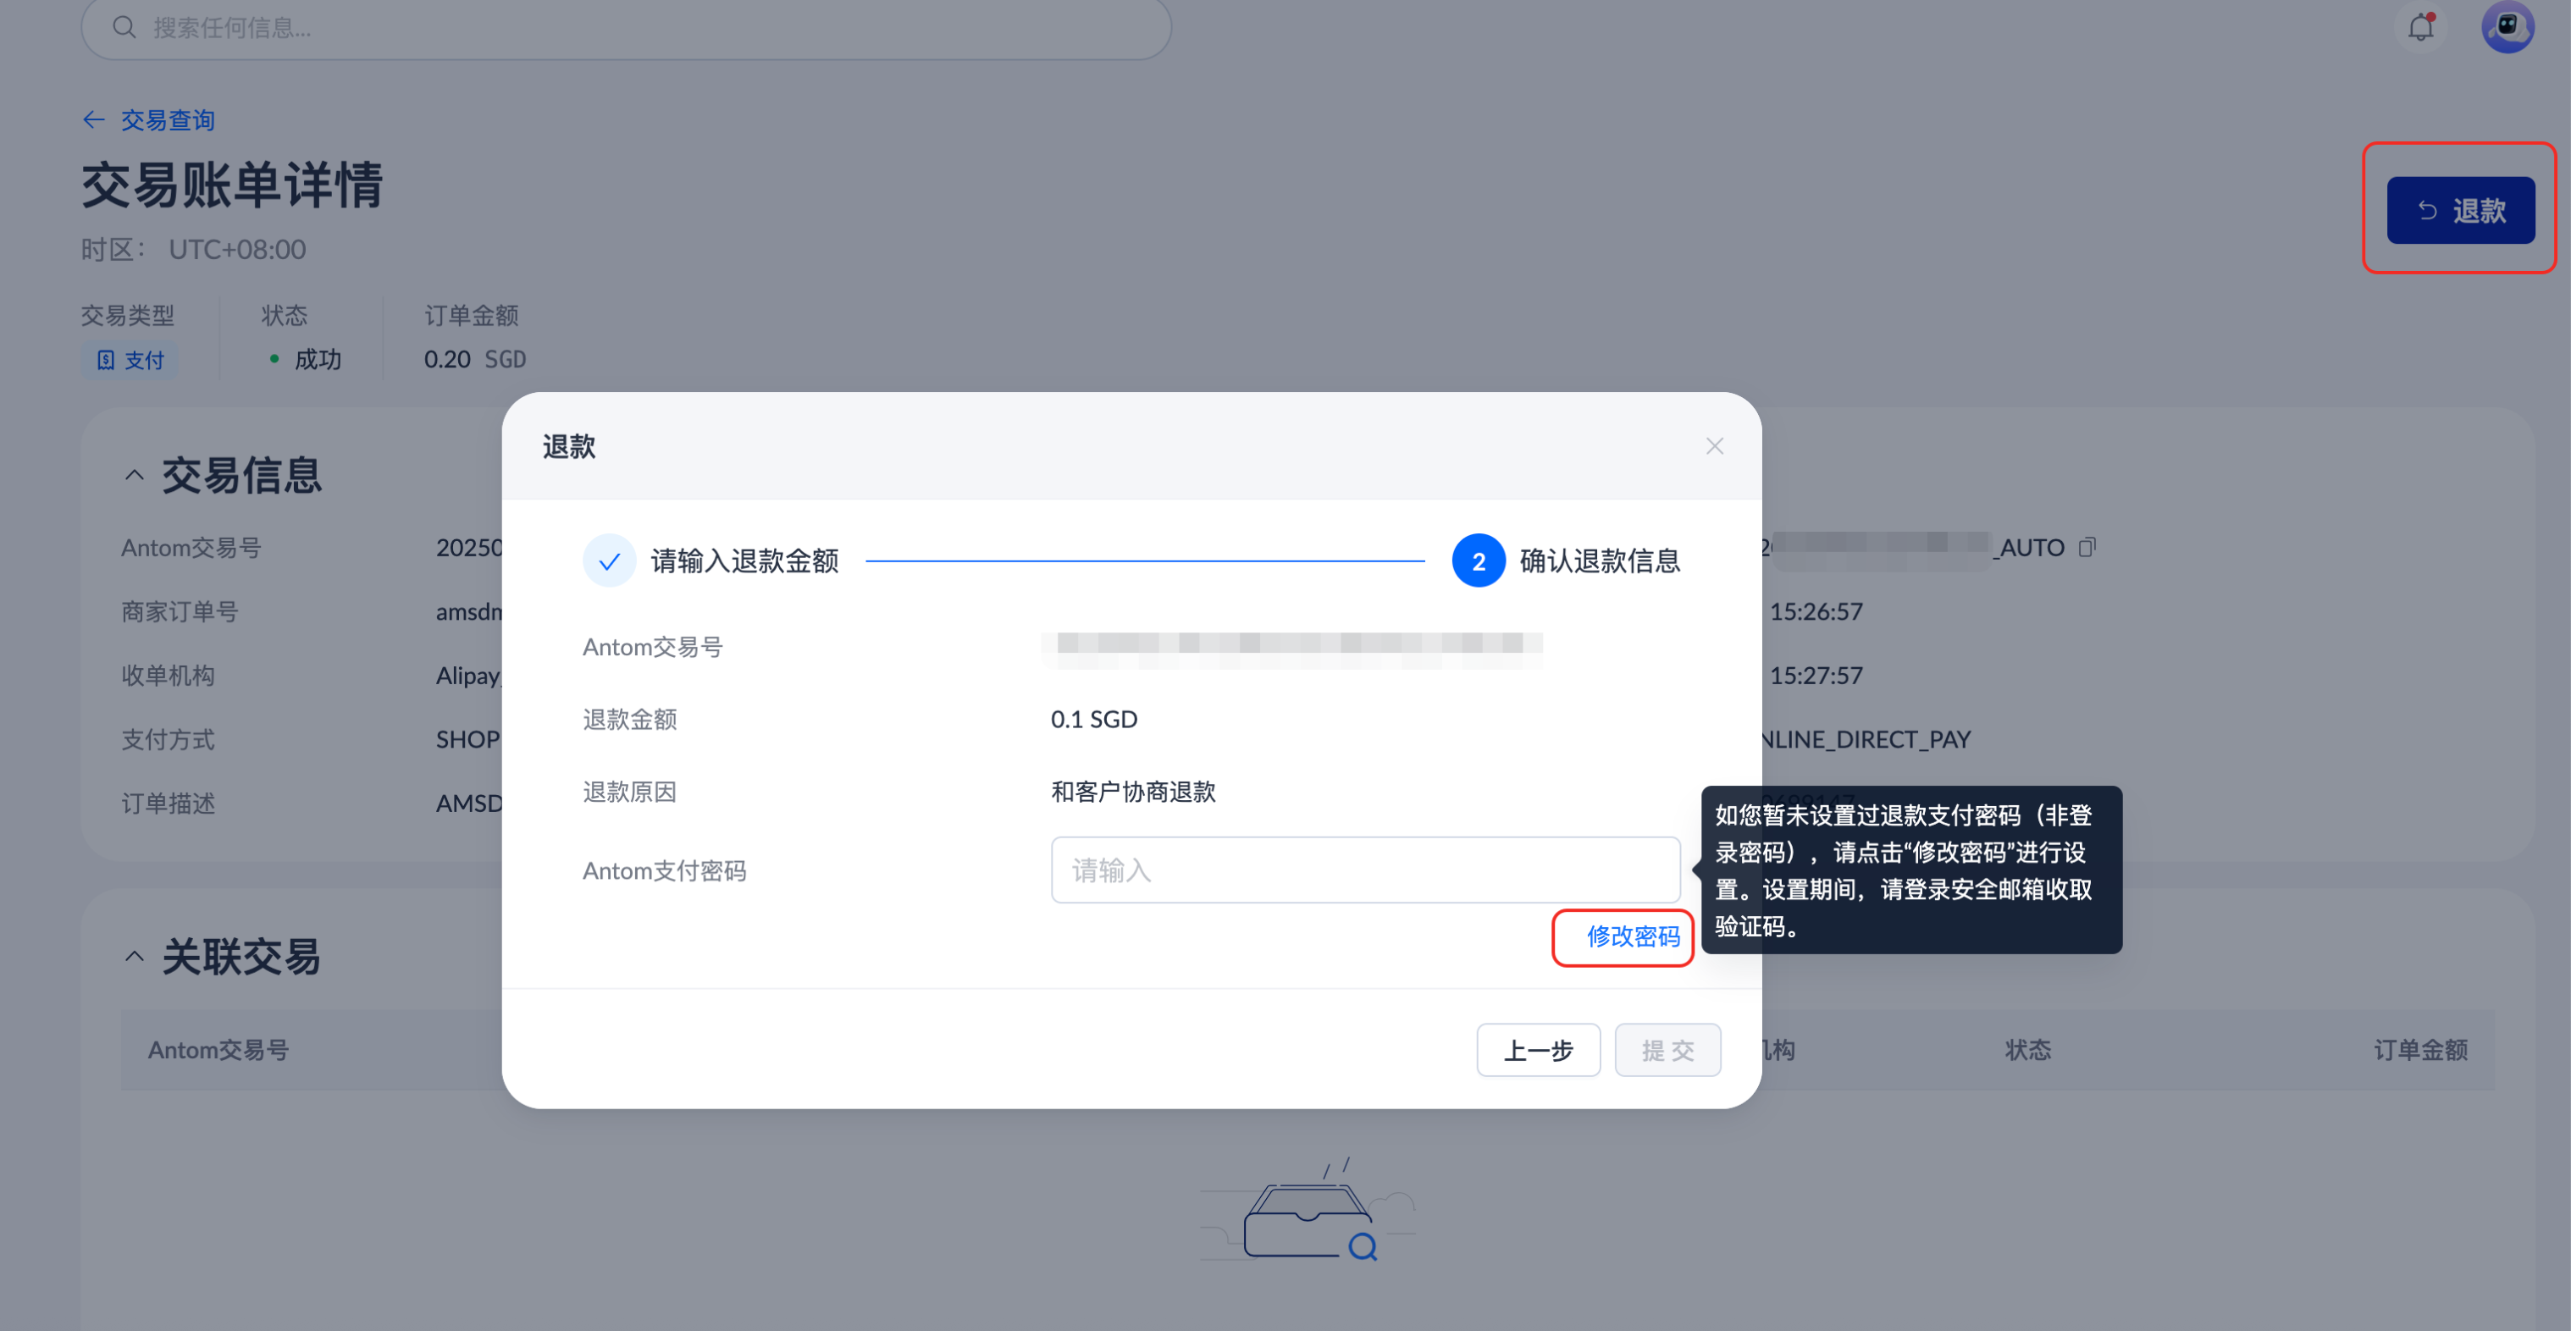Click the 订单金额 table column header
This screenshot has width=2571, height=1331.
[2420, 1050]
